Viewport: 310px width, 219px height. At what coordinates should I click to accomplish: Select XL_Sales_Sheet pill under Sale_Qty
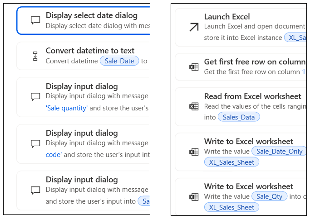(231, 207)
